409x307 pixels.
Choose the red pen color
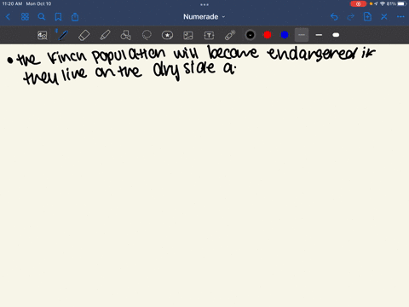(x=268, y=35)
